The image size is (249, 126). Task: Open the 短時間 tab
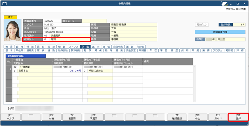(229, 50)
